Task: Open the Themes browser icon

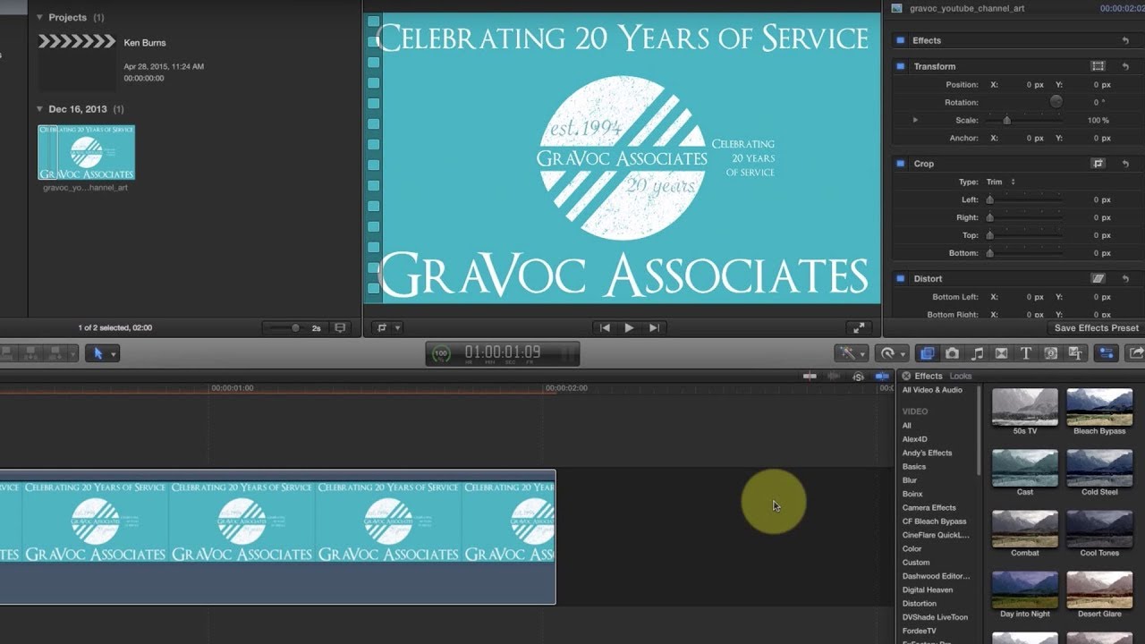Action: click(x=1076, y=353)
